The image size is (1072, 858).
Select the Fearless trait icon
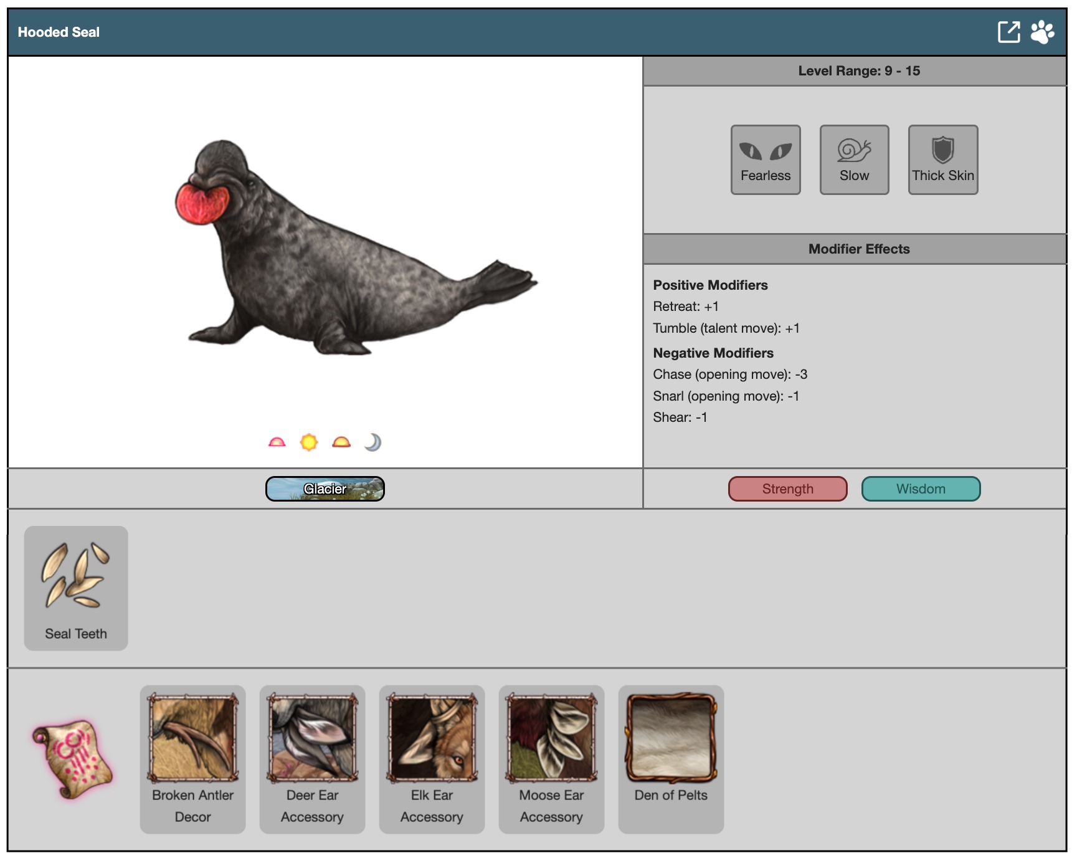coord(765,160)
